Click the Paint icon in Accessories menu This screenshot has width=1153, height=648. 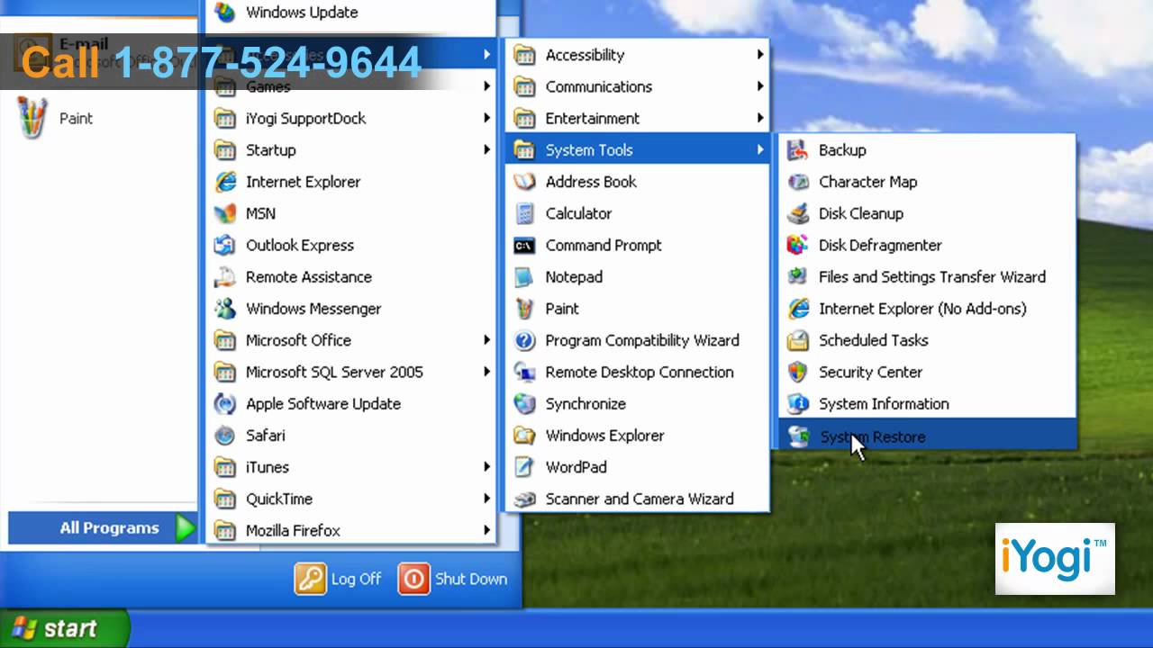click(x=524, y=309)
